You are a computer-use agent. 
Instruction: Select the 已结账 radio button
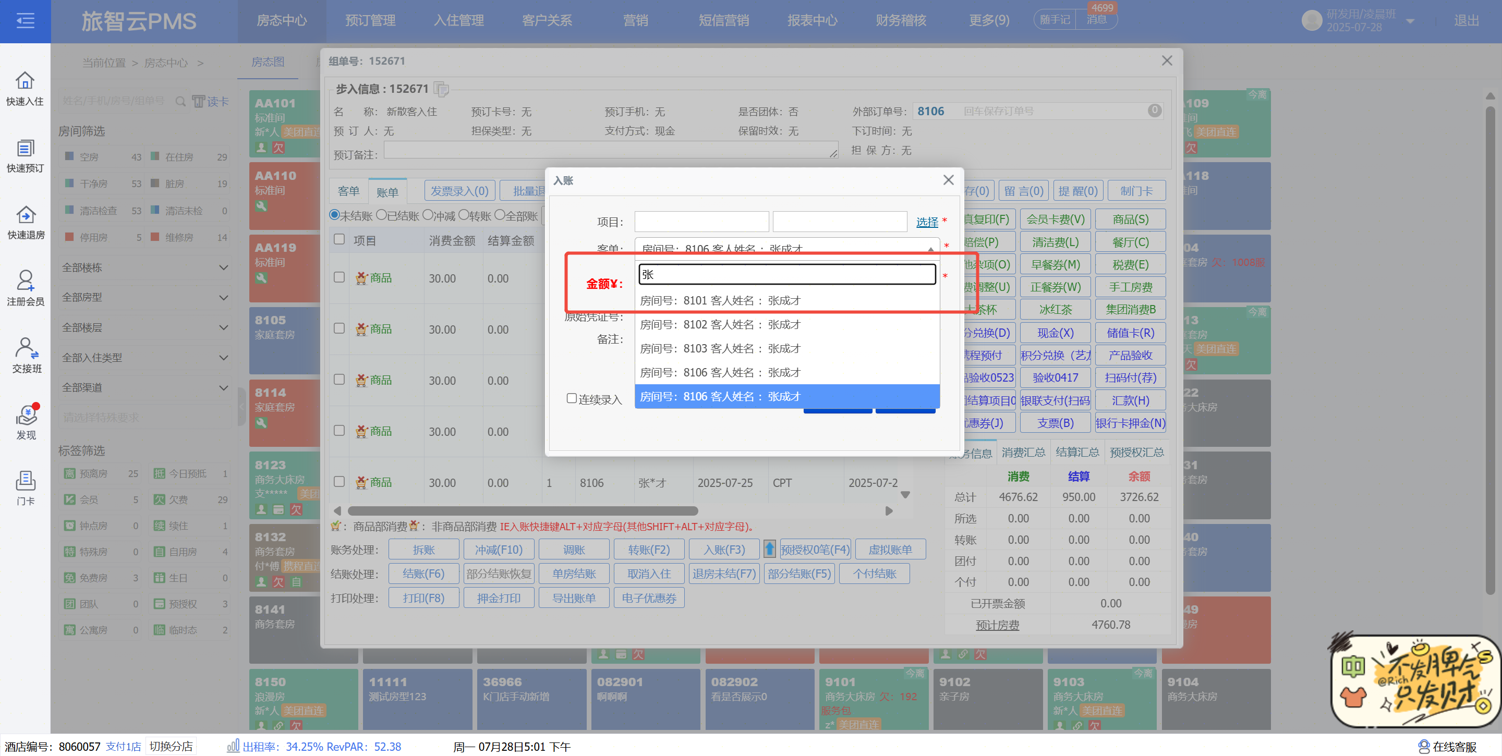tap(381, 215)
